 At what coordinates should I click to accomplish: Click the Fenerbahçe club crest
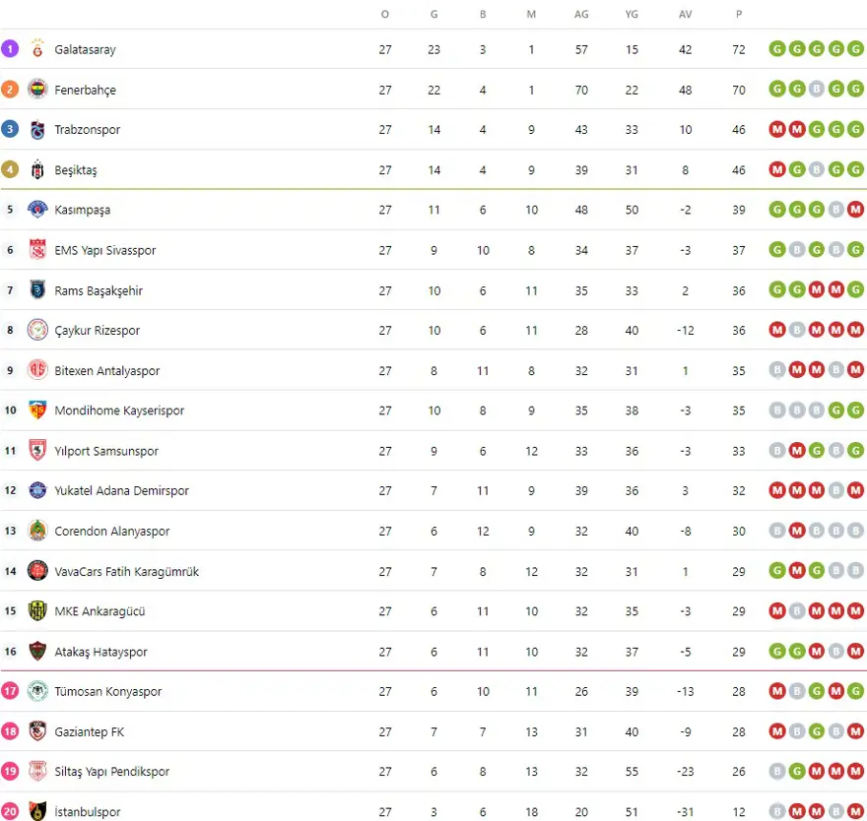tap(37, 90)
